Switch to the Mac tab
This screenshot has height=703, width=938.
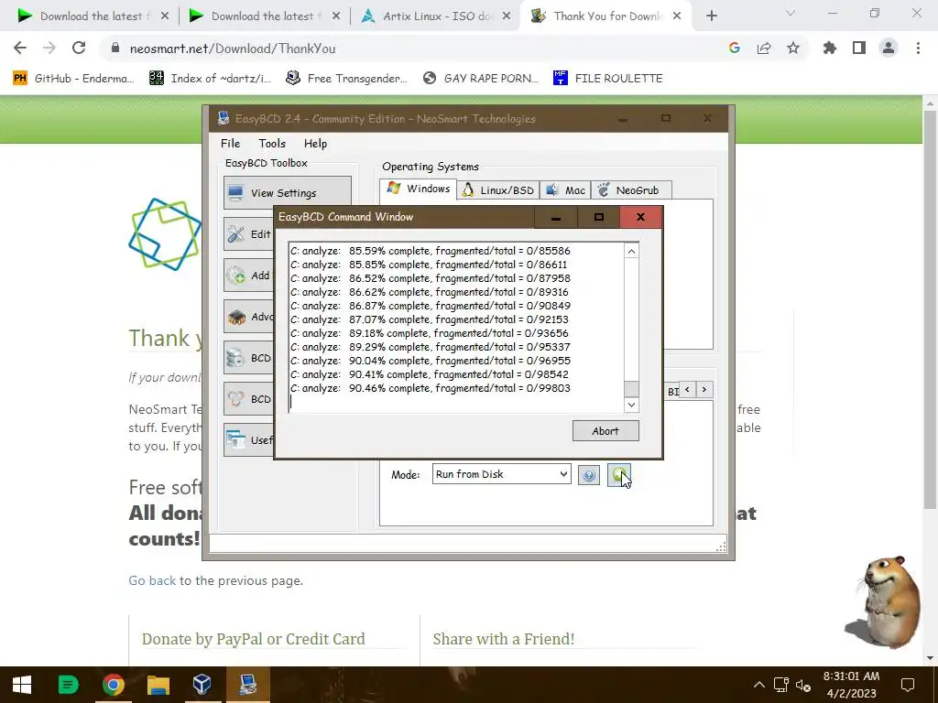click(565, 190)
